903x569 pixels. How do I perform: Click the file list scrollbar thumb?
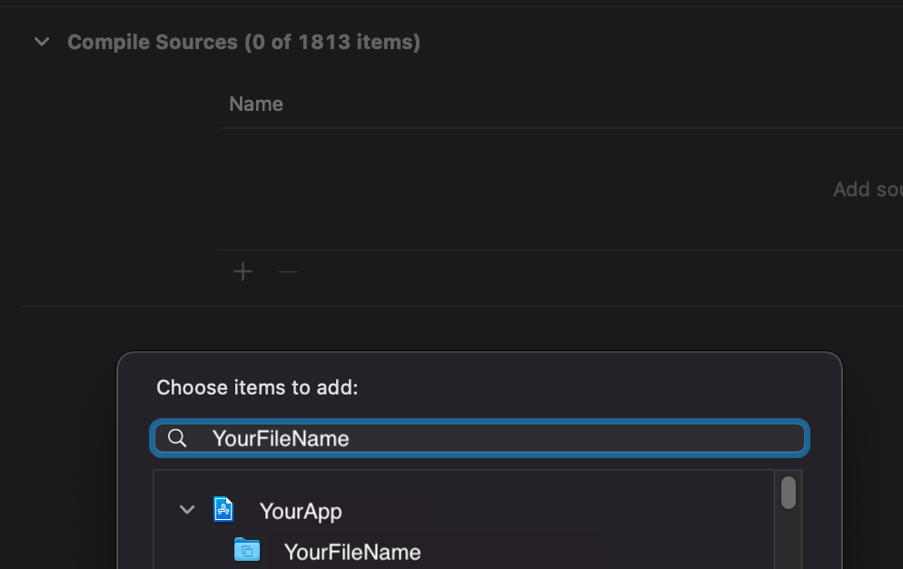789,493
